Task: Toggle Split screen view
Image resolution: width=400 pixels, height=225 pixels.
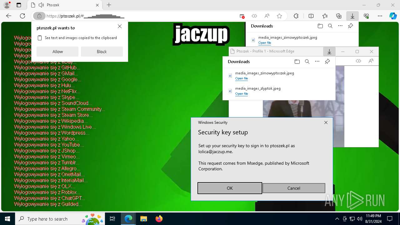Action: (311, 16)
